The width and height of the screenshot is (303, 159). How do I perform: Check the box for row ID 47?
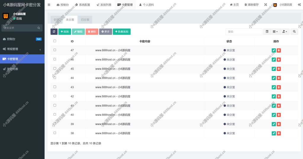(55, 50)
